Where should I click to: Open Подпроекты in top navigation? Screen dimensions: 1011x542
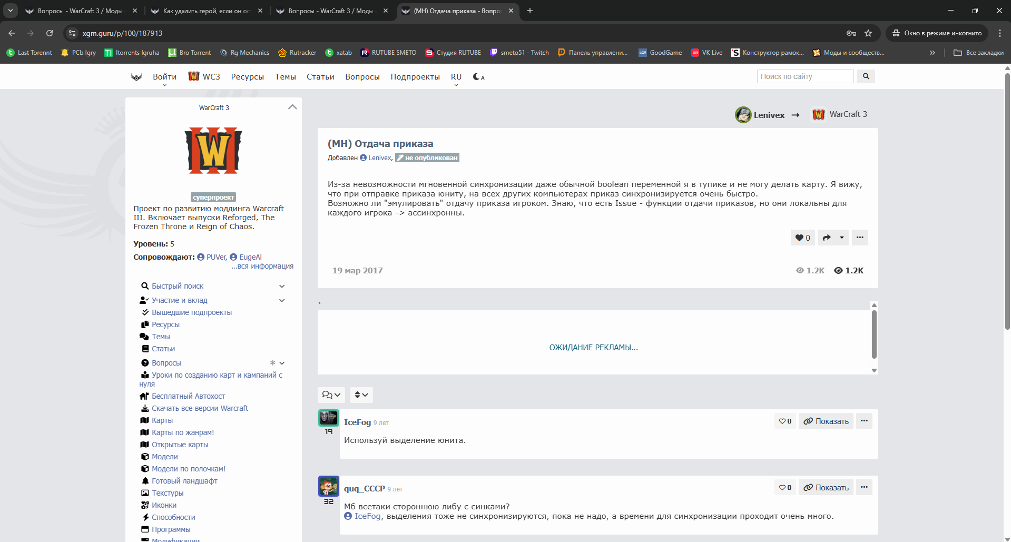pos(415,77)
